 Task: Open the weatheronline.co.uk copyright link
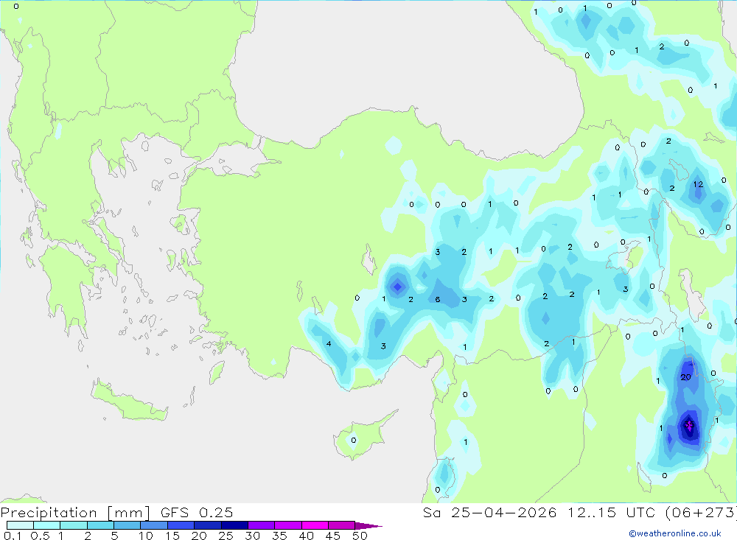[x=675, y=533]
